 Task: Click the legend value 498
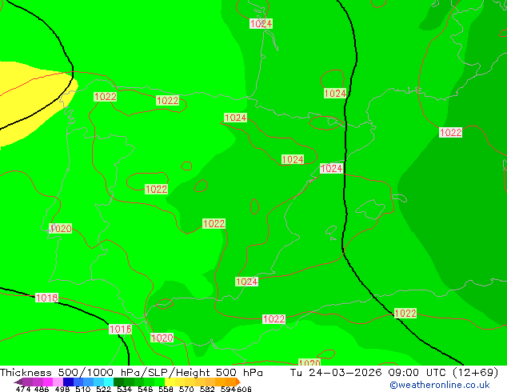pyautogui.click(x=62, y=389)
